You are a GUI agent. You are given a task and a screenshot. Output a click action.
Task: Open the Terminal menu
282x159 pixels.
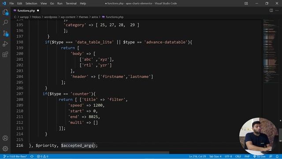click(71, 4)
